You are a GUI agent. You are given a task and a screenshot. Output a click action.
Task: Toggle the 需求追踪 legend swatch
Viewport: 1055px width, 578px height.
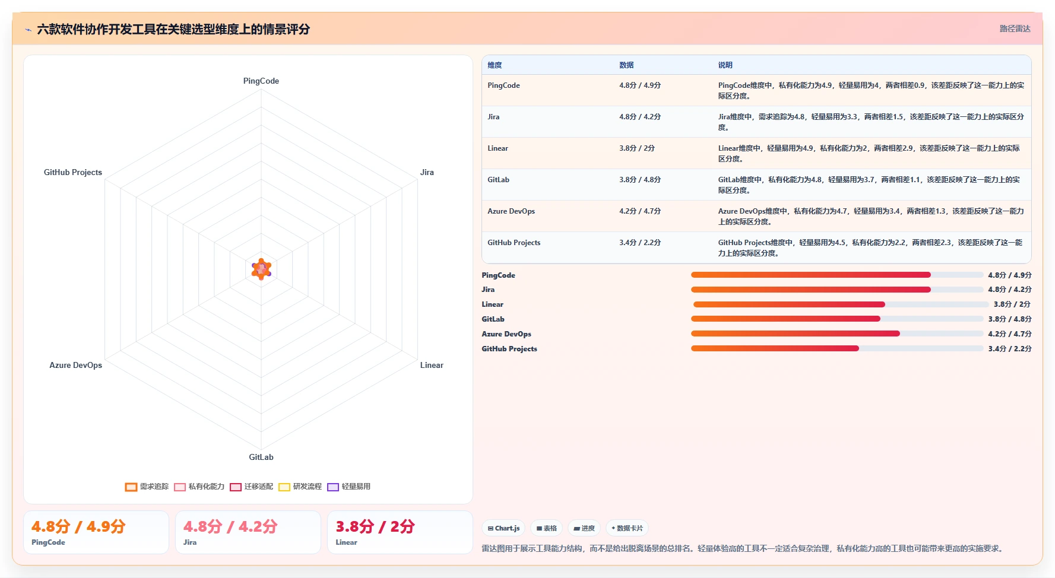pyautogui.click(x=131, y=487)
